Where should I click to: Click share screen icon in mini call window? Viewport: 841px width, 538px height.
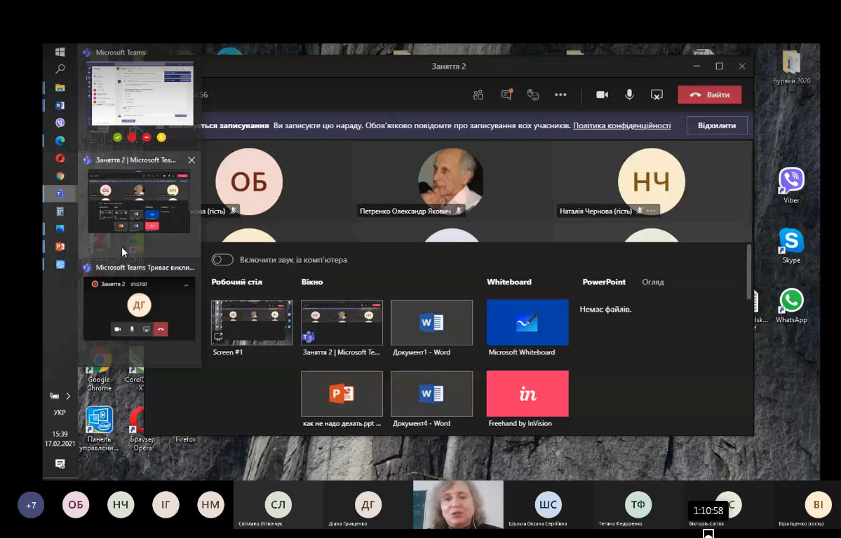[146, 329]
